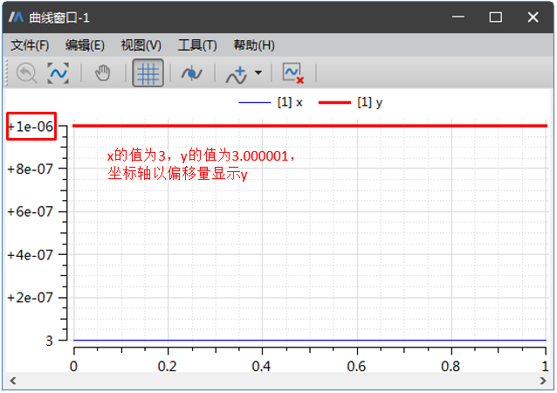Image resolution: width=557 pixels, height=393 pixels.
Task: Open the 文件(F) menu
Action: click(x=30, y=45)
